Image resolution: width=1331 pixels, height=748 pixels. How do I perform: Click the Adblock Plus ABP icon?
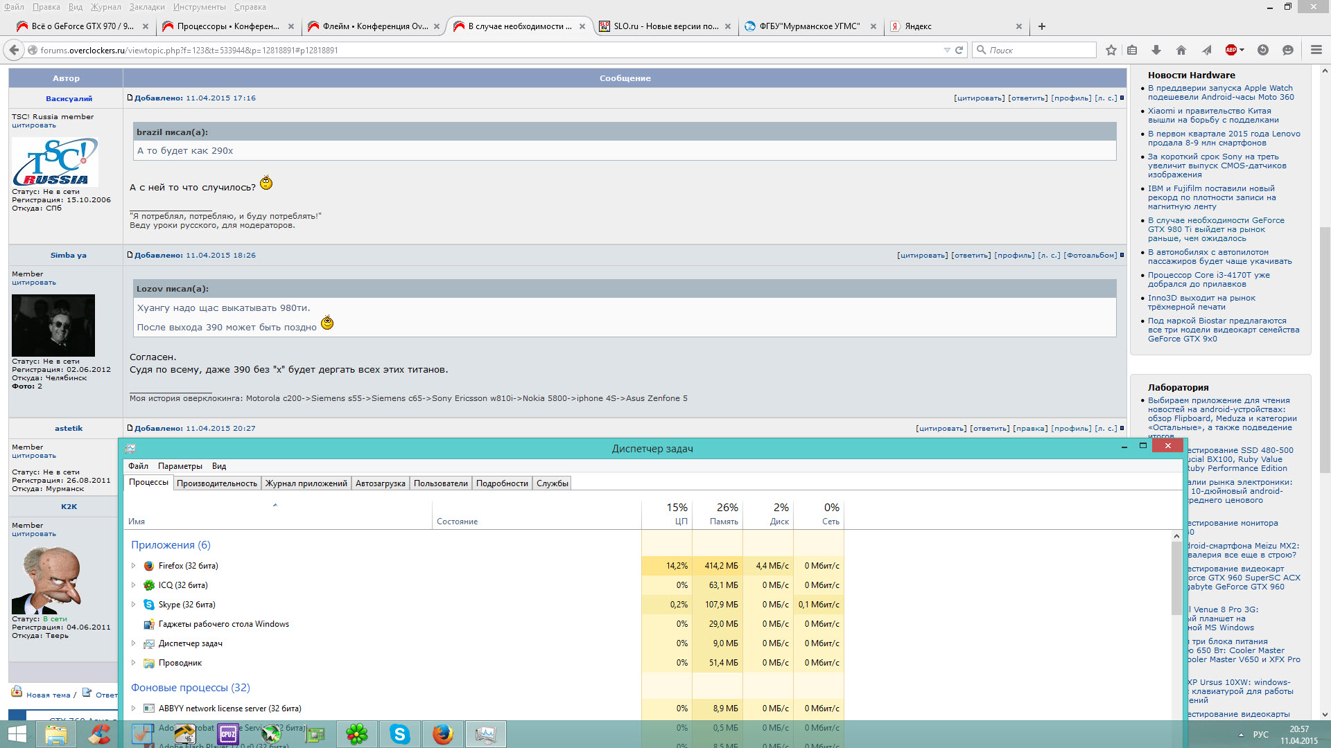[1230, 50]
